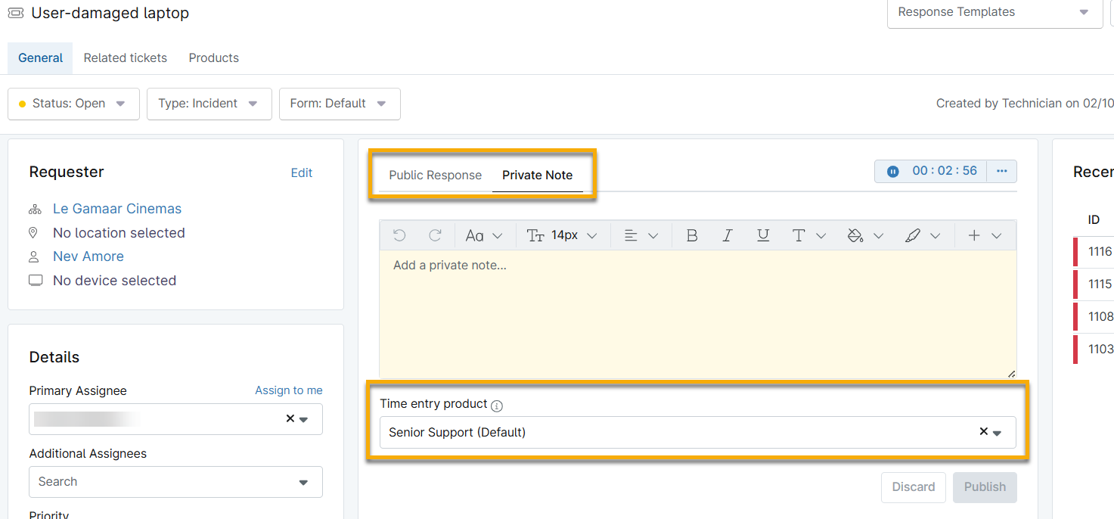This screenshot has width=1114, height=519.
Task: Open the Related tickets tab
Action: point(125,57)
